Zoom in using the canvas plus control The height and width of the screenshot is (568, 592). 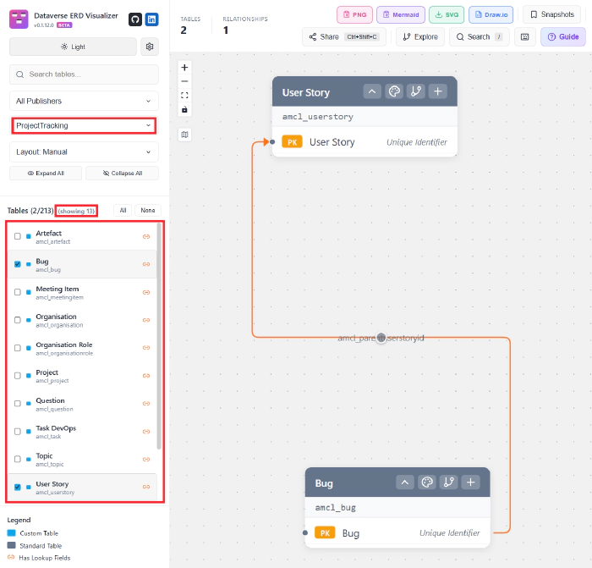[184, 67]
